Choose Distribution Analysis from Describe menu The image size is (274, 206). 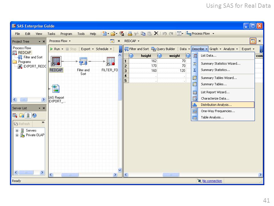(223, 105)
